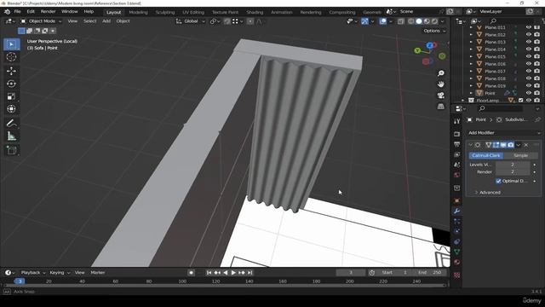Hide Plane.014 in viewport
Screen dimensions: 545x307
coord(529,49)
